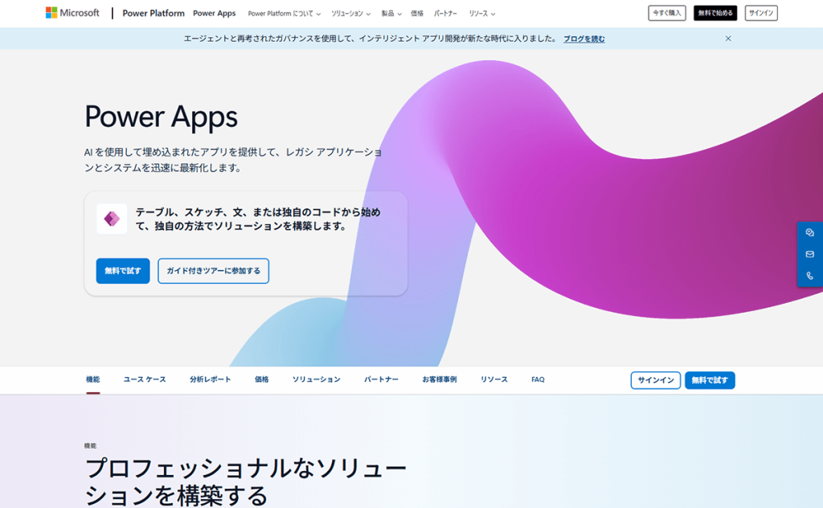Click the プロフェッショナルなソリューション heading
Viewport: 823px width, 508px height.
coord(246,481)
